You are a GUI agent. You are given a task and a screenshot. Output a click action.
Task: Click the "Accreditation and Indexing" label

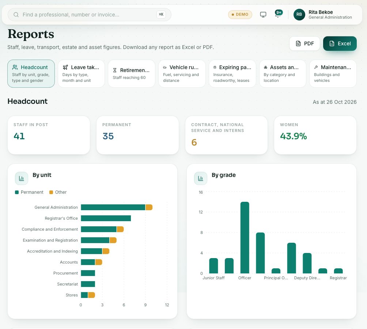52,251
